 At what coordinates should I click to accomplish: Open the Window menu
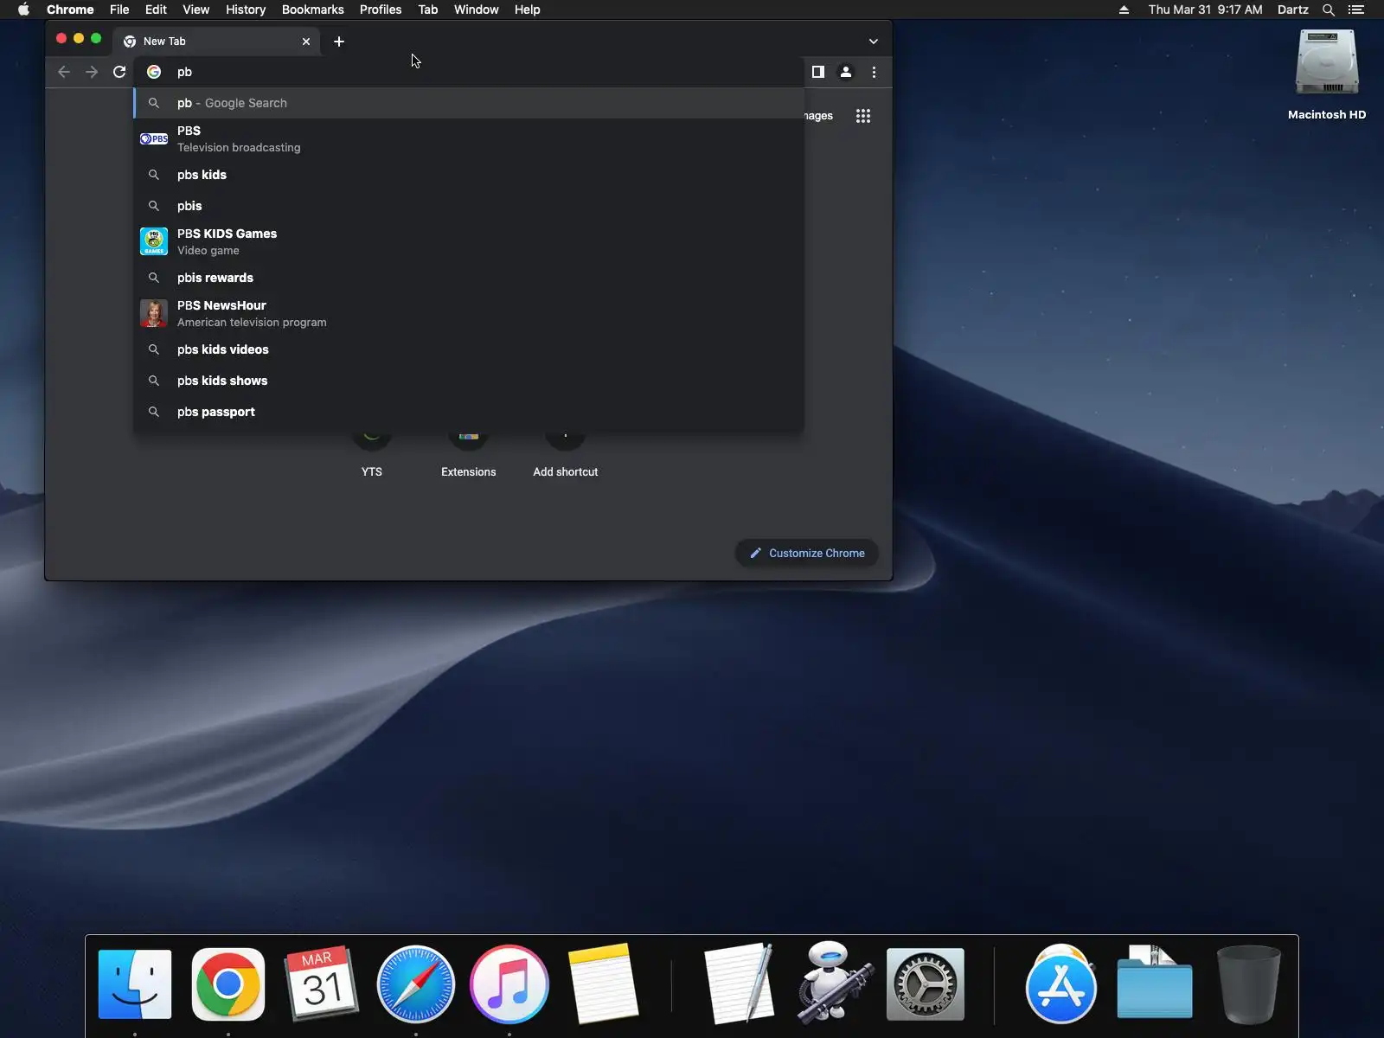[477, 10]
